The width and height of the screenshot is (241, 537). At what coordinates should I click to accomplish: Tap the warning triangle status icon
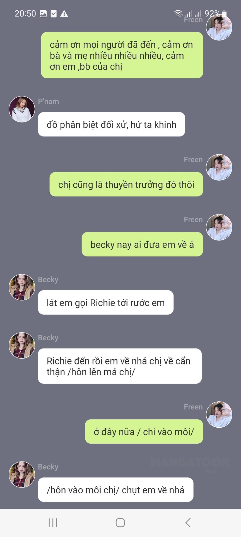(64, 13)
